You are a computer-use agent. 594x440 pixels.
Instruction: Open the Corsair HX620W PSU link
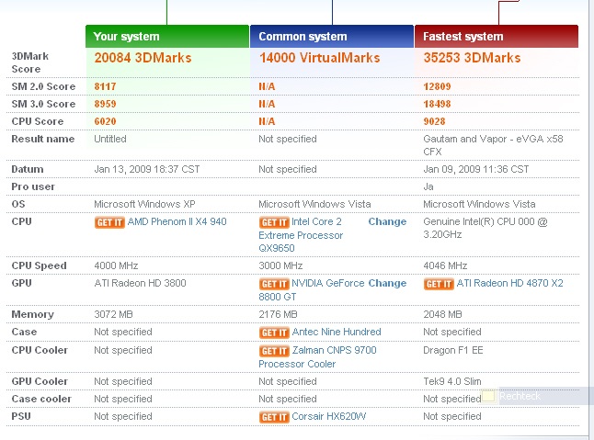[329, 416]
